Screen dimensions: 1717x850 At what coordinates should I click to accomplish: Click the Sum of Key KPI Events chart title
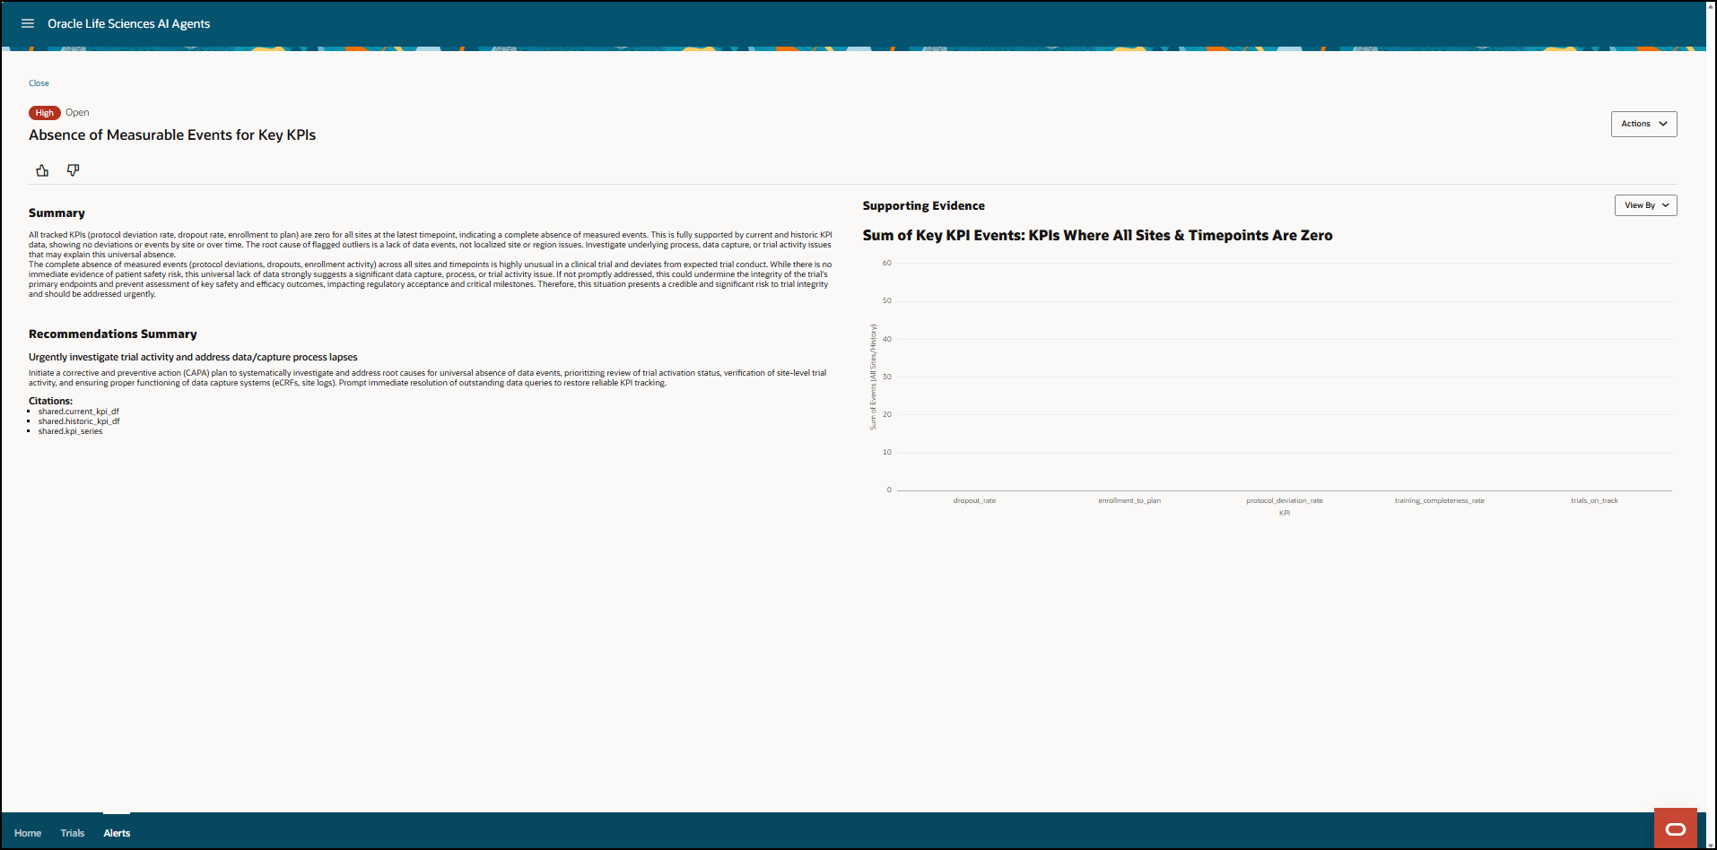(x=1098, y=235)
